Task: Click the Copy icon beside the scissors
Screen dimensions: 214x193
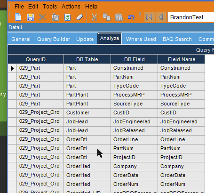Action: tap(107, 17)
